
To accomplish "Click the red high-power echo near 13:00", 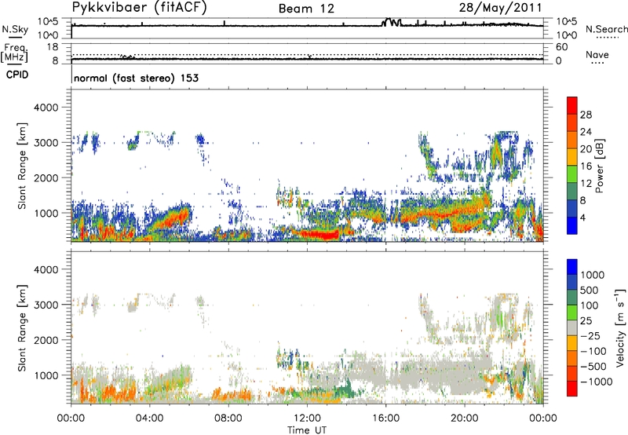I will 319,235.
